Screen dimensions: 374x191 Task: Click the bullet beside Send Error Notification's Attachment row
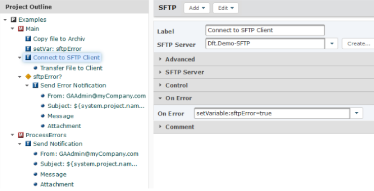pyautogui.click(x=43, y=126)
